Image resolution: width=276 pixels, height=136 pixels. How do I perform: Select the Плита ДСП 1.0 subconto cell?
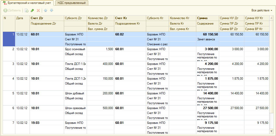75,64
